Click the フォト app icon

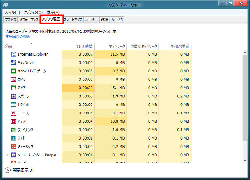13,138
